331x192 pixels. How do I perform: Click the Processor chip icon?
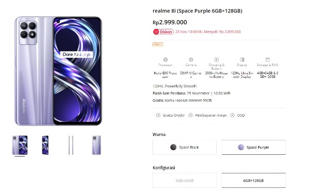165,60
